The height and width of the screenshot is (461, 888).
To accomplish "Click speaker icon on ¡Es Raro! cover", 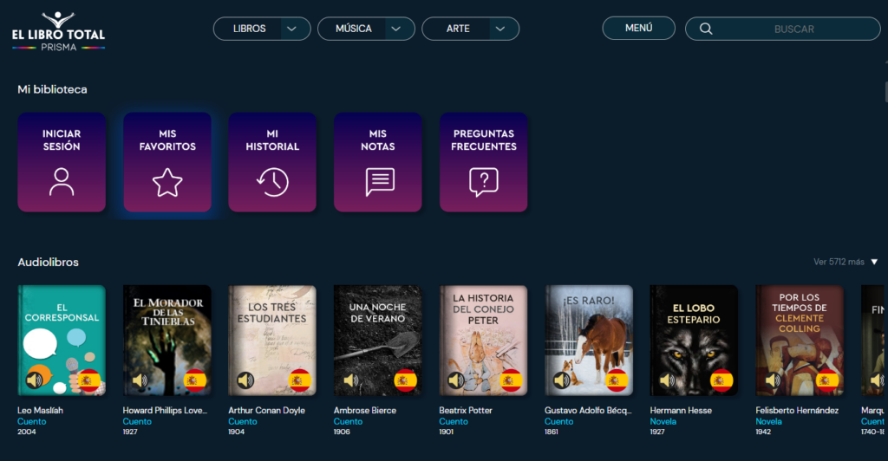I will point(561,380).
